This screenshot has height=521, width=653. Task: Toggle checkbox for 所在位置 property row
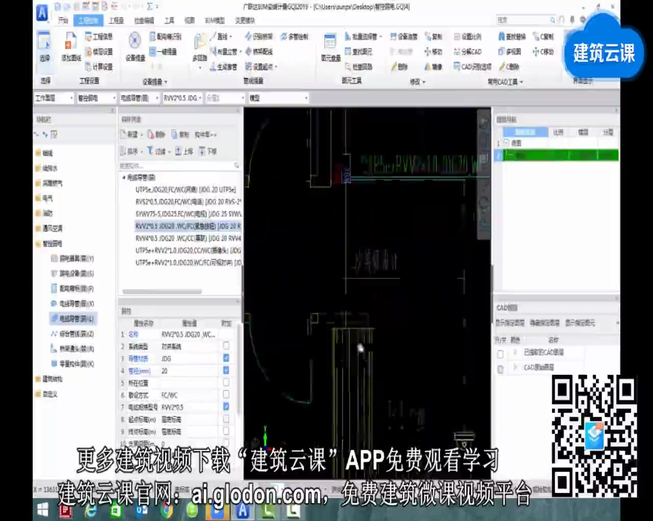[226, 382]
